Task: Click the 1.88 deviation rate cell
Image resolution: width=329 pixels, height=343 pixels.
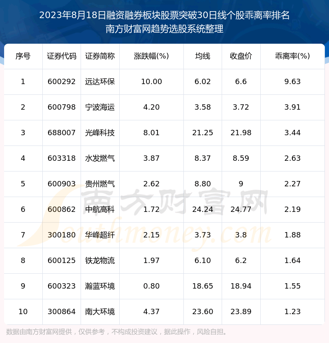Action: tap(292, 235)
